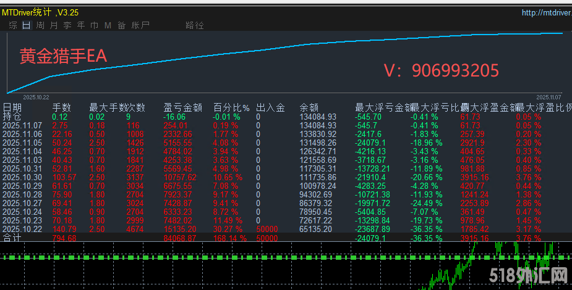The image size is (572, 290).
Task: Select the 持仓 open positions row label
Action: (12, 117)
